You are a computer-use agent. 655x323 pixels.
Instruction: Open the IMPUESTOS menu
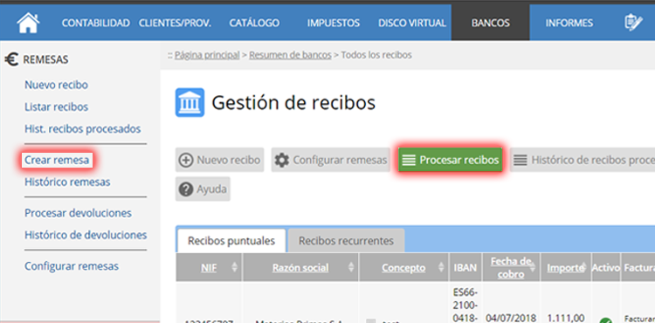click(x=334, y=23)
